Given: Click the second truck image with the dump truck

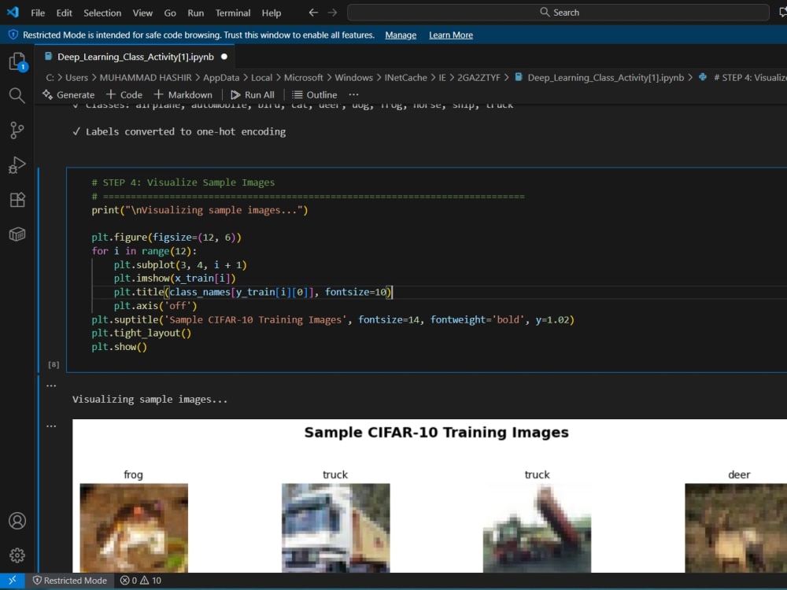Looking at the screenshot, I should coord(537,528).
